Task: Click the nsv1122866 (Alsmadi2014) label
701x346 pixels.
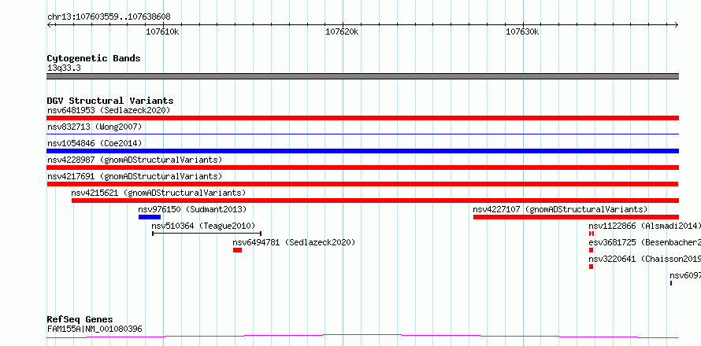Action: point(644,226)
